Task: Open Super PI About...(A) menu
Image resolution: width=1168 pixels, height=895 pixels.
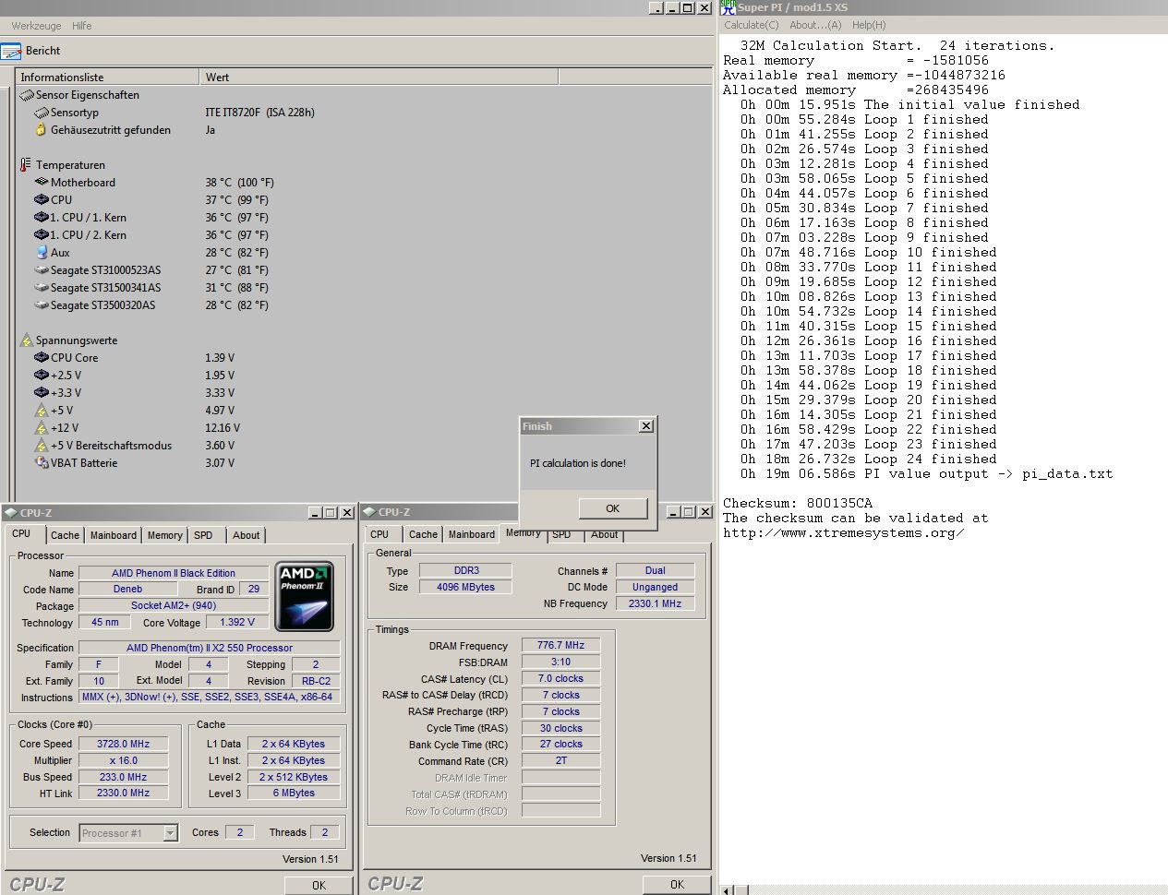Action: pyautogui.click(x=815, y=25)
